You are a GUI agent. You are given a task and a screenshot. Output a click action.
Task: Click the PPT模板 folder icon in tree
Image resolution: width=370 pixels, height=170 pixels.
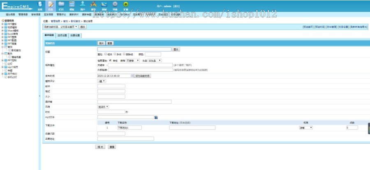(x=6, y=24)
